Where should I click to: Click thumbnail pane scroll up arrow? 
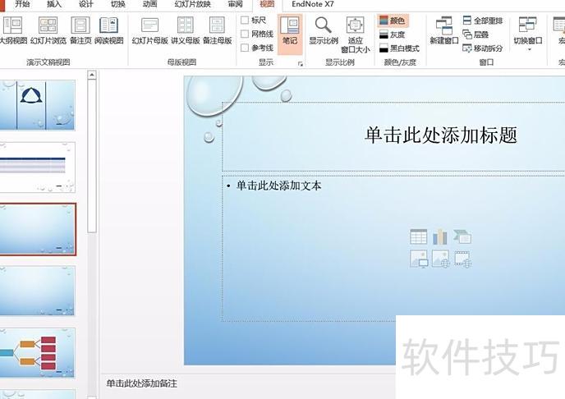(x=92, y=75)
